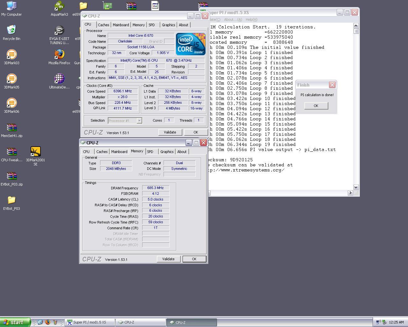This screenshot has width=408, height=327.
Task: Switch to CPU tab in CPU-Z memory window
Action: 86,152
